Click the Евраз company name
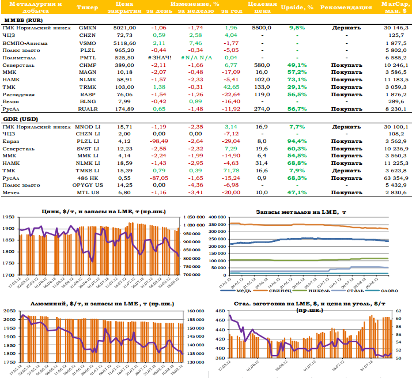The width and height of the screenshot is (412, 378). tap(10, 141)
